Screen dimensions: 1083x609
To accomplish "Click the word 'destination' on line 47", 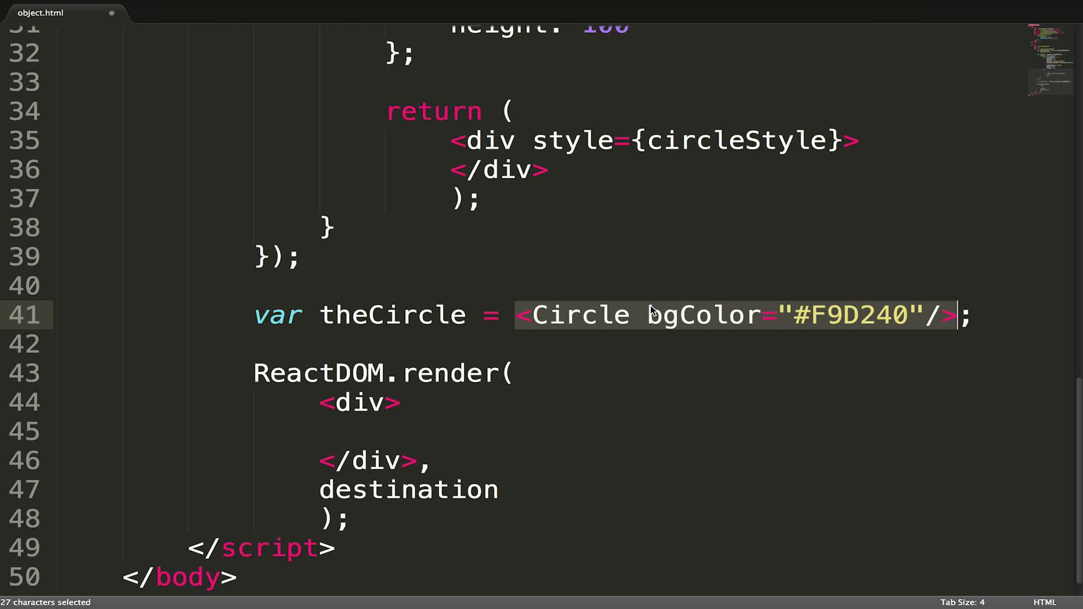I will 408,489.
